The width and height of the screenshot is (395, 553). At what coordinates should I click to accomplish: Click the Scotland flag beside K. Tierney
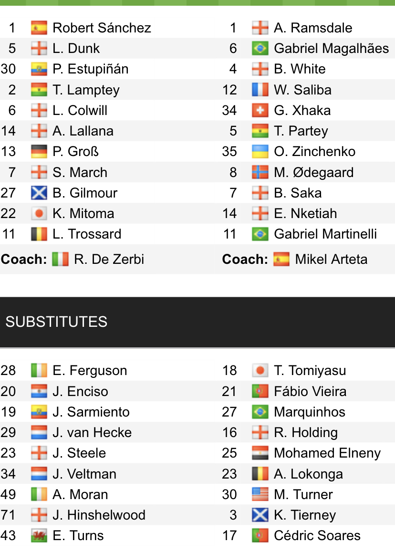pos(260,515)
